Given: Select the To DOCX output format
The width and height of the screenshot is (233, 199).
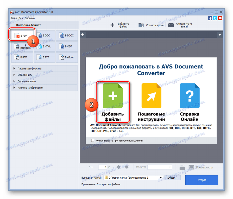Looking at the screenshot, I should [x=67, y=36].
